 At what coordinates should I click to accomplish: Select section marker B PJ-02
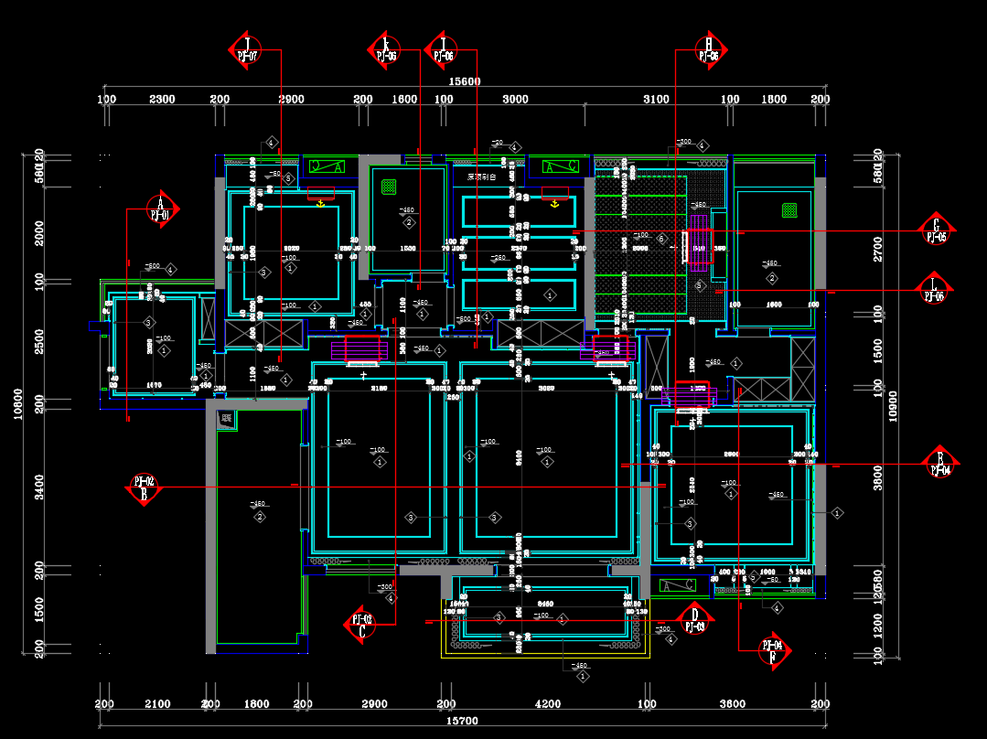[145, 487]
